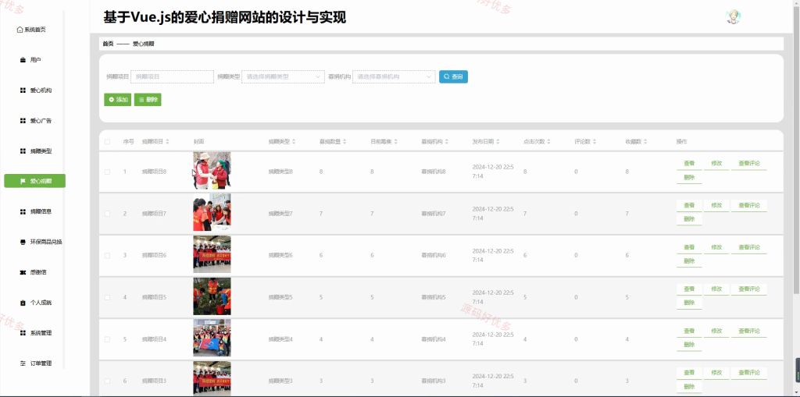Viewport: 800px width, 397px height.
Task: Open 环保商品兑换 in the sidebar
Action: point(34,242)
